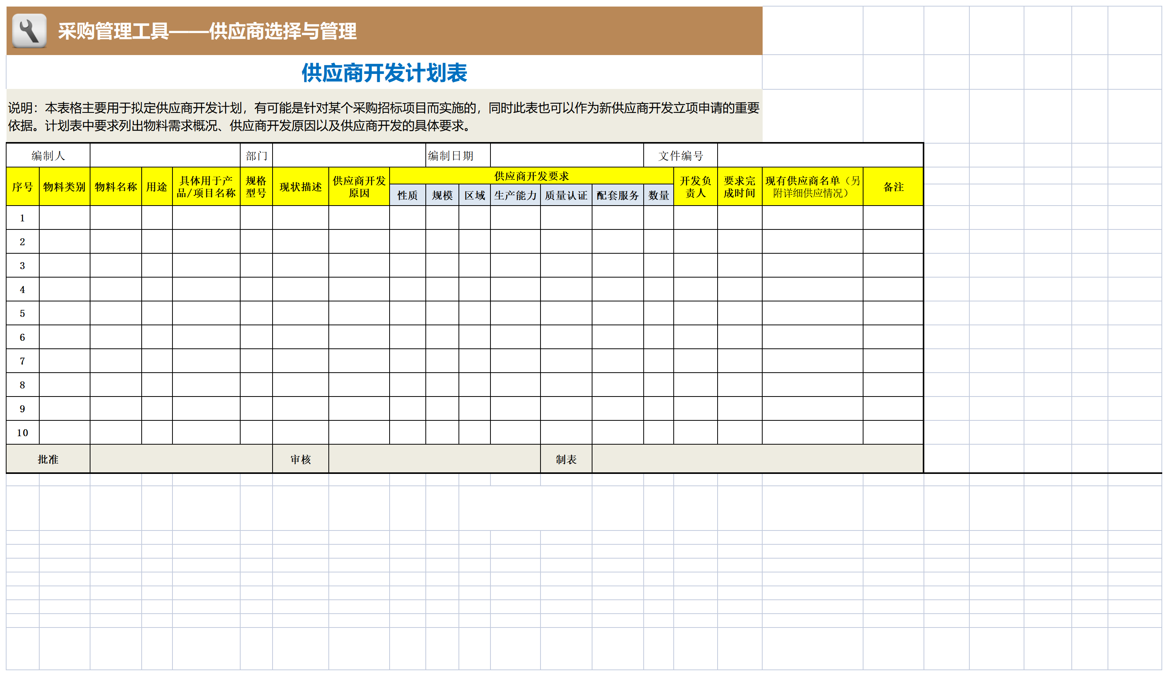Select the 制表 label cell
This screenshot has width=1168, height=676.
(x=566, y=459)
